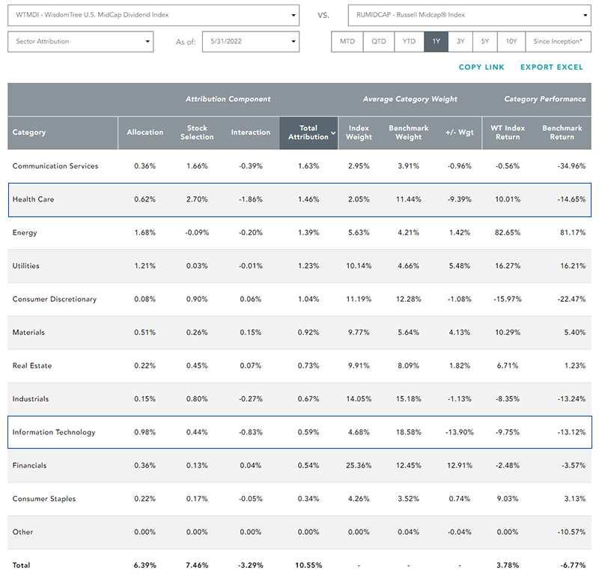Select the 10Y period tab
Screen dimensions: 599x582
tap(511, 42)
